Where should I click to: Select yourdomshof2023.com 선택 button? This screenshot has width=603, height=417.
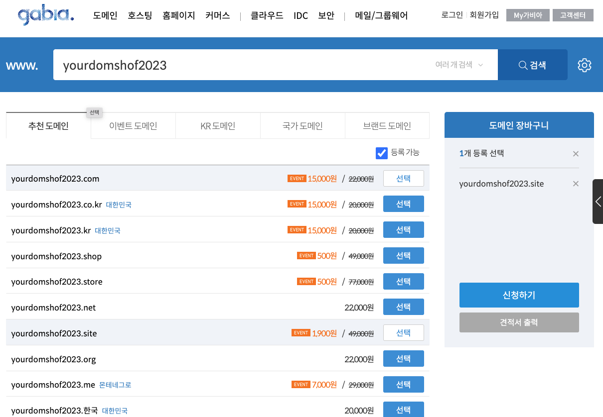click(404, 179)
